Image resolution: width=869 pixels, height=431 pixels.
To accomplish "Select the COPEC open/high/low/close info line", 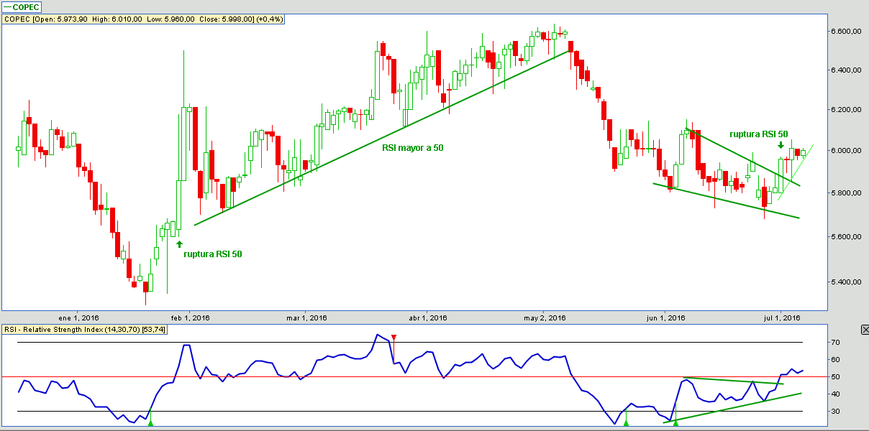I will click(x=145, y=19).
